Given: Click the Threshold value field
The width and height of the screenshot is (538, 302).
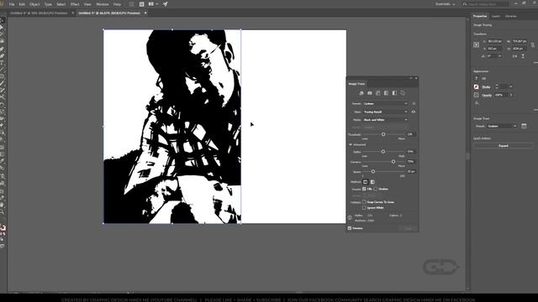Looking at the screenshot, I should click(x=411, y=134).
